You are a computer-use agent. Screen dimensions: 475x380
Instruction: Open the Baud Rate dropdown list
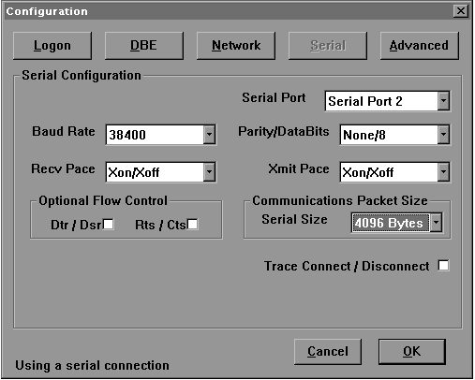pos(209,135)
